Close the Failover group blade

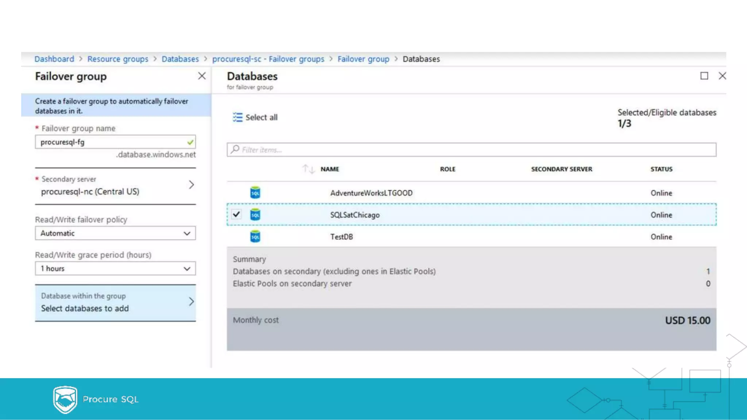point(202,76)
